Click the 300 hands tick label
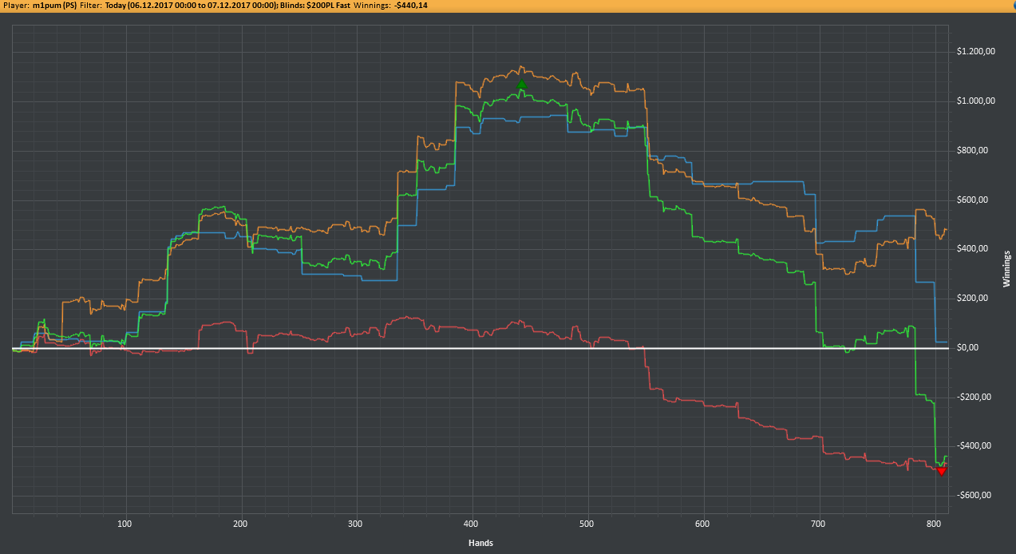Image resolution: width=1016 pixels, height=554 pixels. coord(355,524)
